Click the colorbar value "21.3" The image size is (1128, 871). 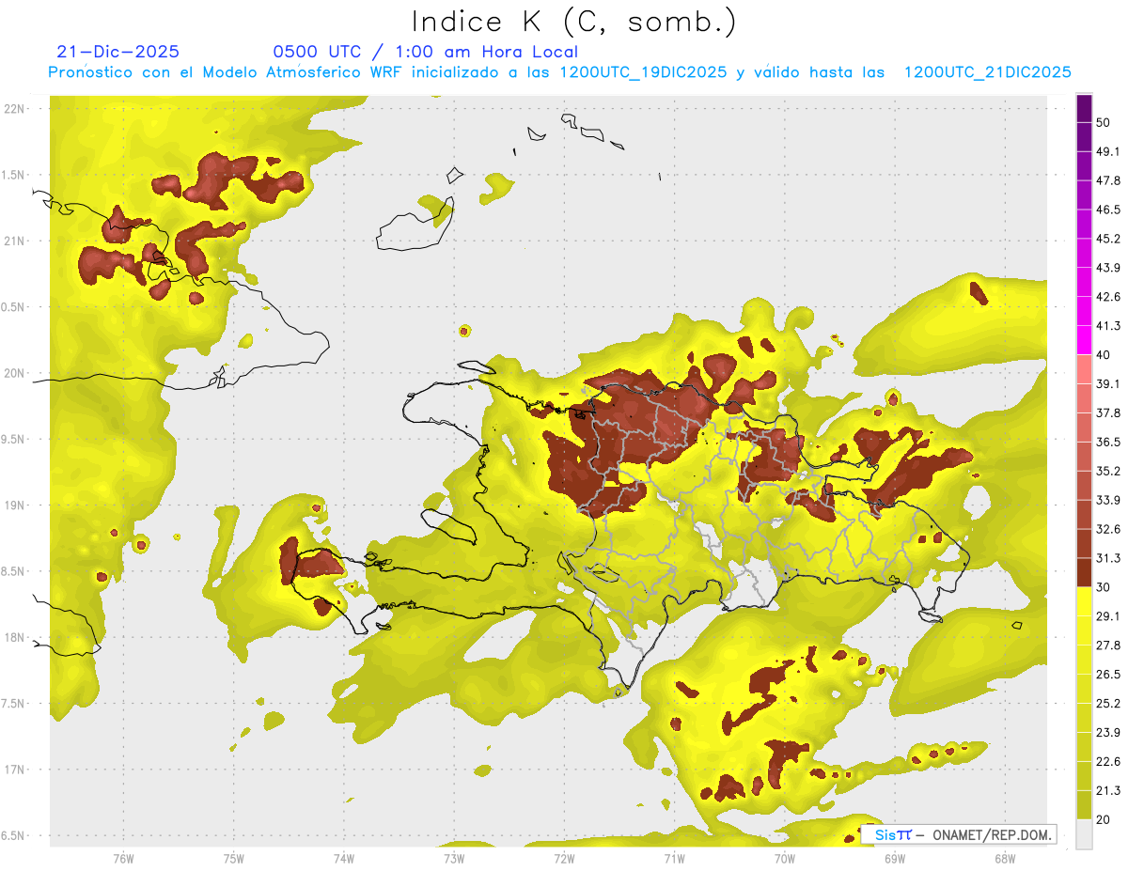[1108, 790]
